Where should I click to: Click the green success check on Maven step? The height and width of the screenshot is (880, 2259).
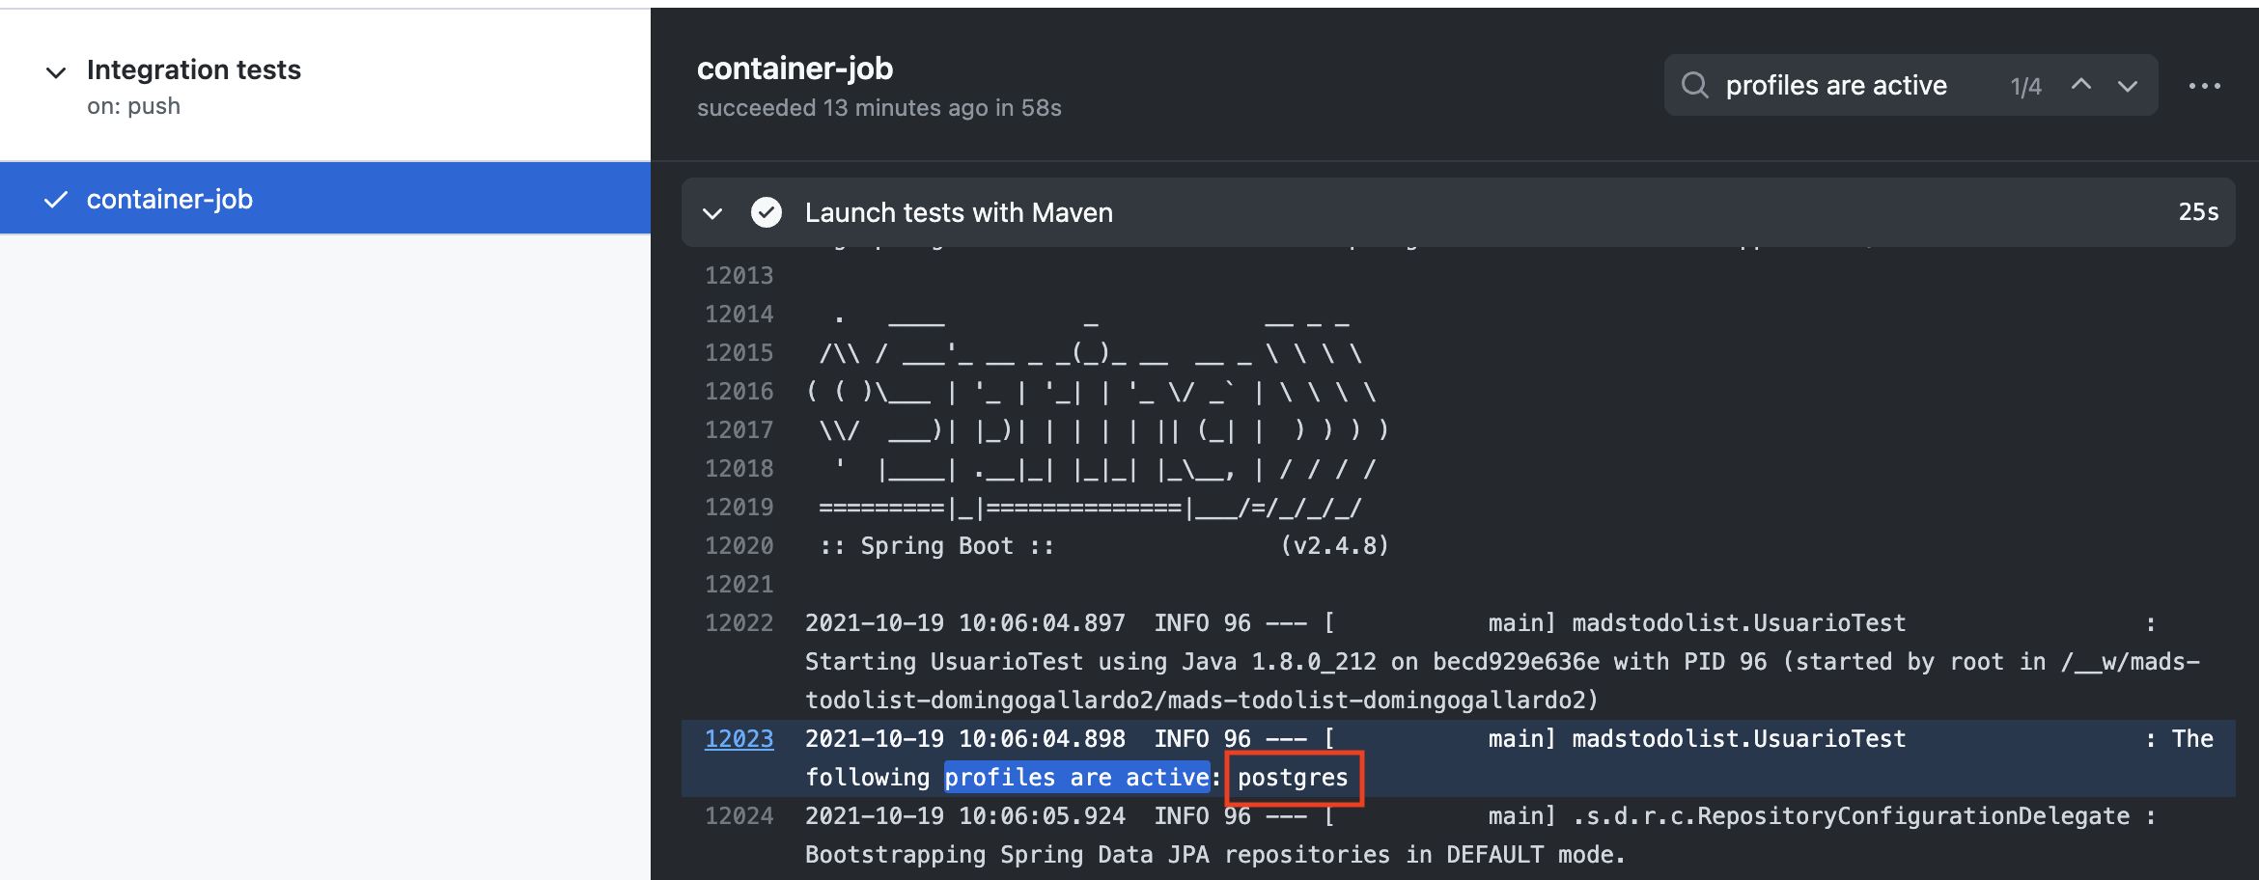(767, 212)
